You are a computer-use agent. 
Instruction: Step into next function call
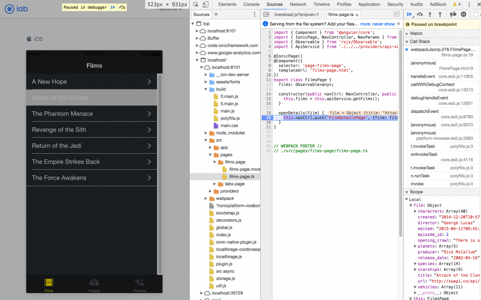[430, 14]
